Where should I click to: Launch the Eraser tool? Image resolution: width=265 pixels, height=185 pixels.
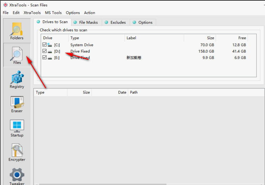coord(17,104)
